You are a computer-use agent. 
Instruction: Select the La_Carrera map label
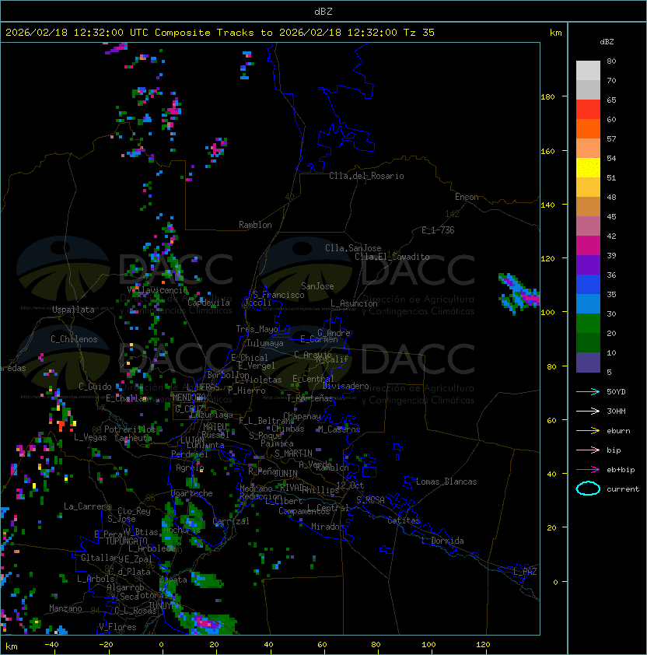(x=87, y=506)
